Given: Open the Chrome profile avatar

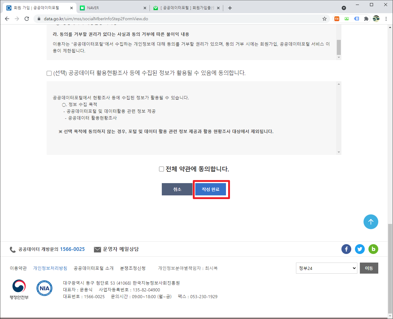Looking at the screenshot, I should 376,19.
